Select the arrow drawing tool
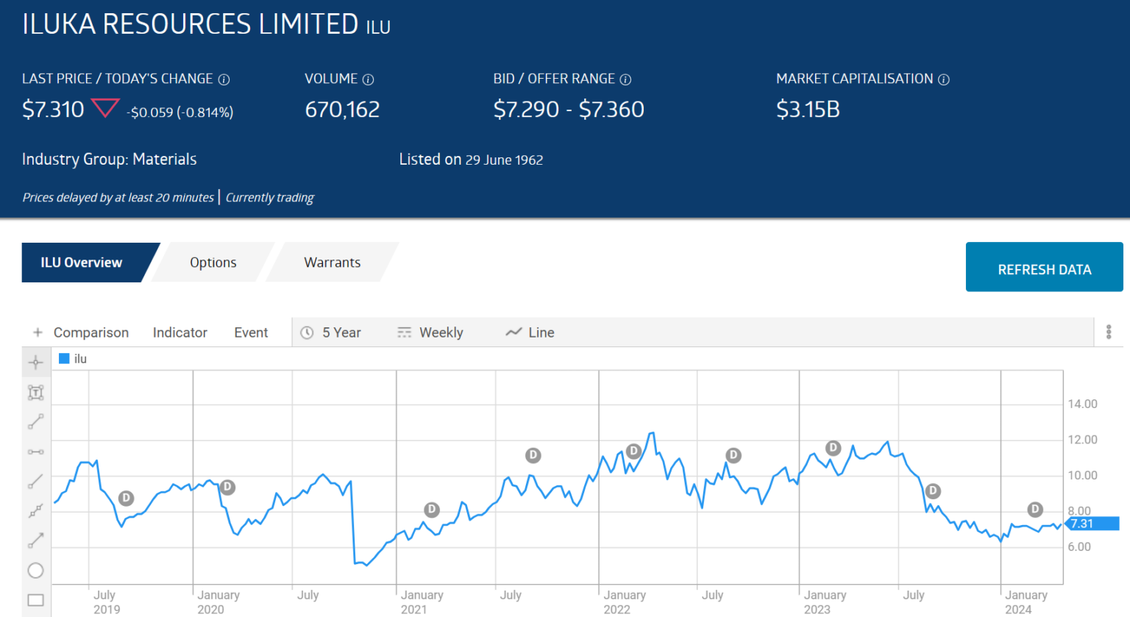1130x617 pixels. [35, 541]
